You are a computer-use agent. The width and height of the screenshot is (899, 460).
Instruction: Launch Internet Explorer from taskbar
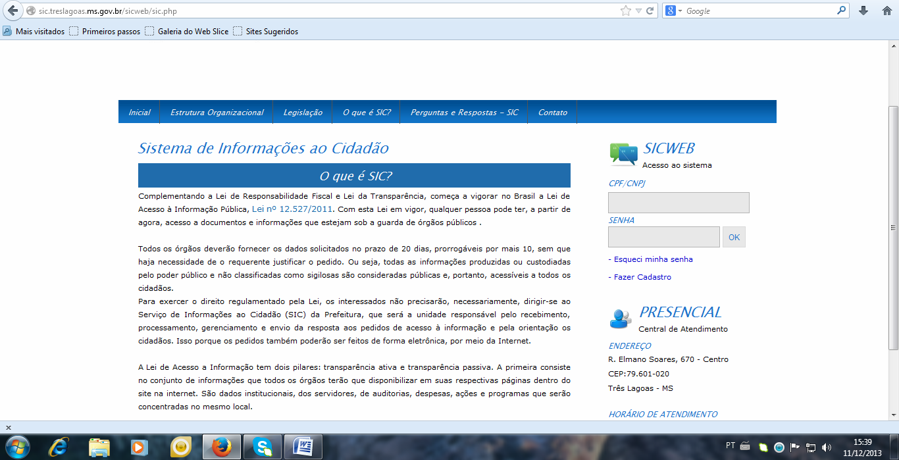(x=59, y=447)
